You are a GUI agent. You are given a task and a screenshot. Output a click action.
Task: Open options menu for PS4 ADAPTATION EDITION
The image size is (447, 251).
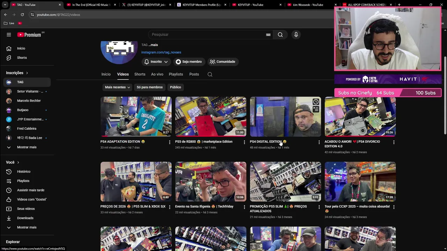(170, 142)
